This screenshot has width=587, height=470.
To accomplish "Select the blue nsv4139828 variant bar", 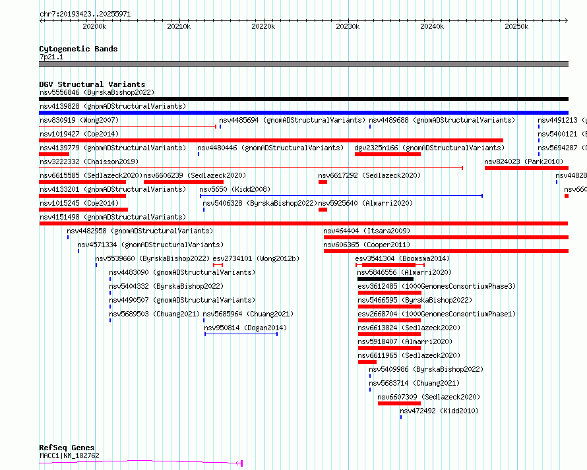I will [303, 113].
